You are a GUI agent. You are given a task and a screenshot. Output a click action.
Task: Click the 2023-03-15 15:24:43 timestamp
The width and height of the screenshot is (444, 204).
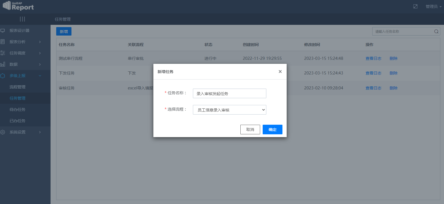[324, 73]
